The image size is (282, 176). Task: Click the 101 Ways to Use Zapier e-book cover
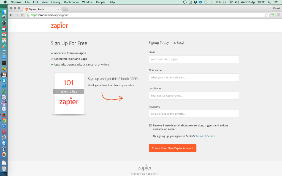pyautogui.click(x=69, y=94)
